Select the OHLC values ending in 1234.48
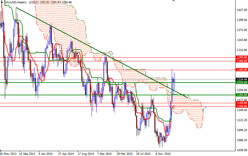248x156 pixels. [50, 2]
